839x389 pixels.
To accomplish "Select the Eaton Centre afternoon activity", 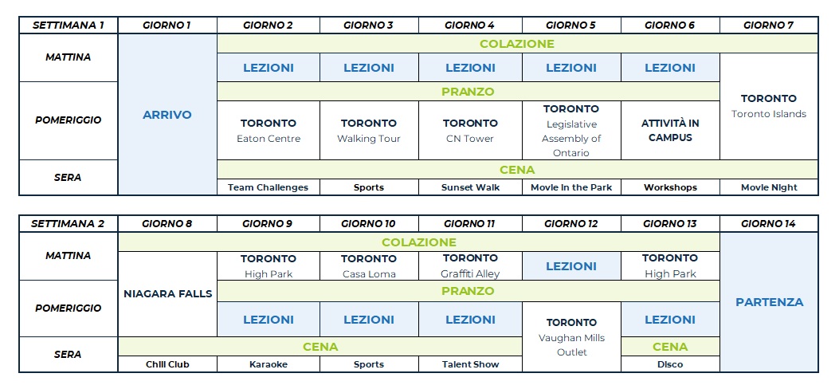I will pyautogui.click(x=269, y=131).
